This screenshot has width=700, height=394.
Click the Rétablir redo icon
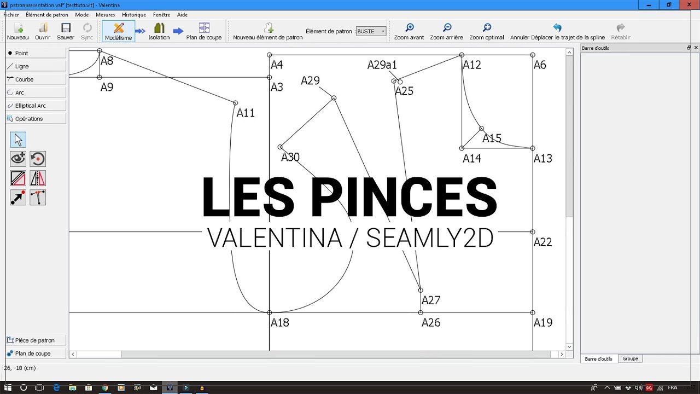click(x=621, y=31)
